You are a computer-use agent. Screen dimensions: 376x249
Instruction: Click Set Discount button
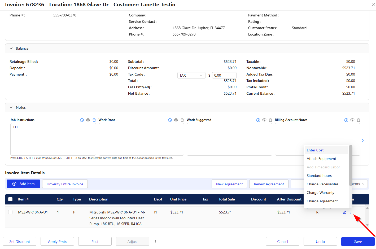pos(20,242)
